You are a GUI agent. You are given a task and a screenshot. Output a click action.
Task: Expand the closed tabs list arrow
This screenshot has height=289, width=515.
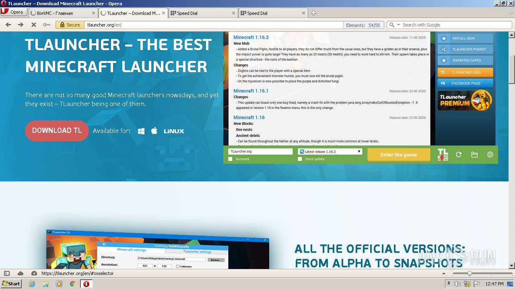(x=511, y=13)
